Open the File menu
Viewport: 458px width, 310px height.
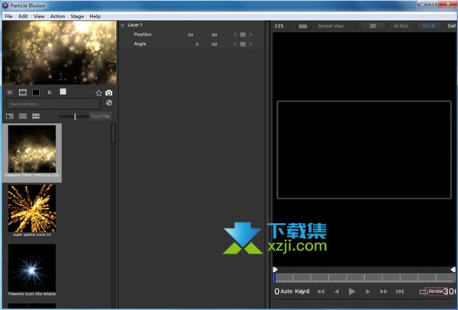(8, 16)
